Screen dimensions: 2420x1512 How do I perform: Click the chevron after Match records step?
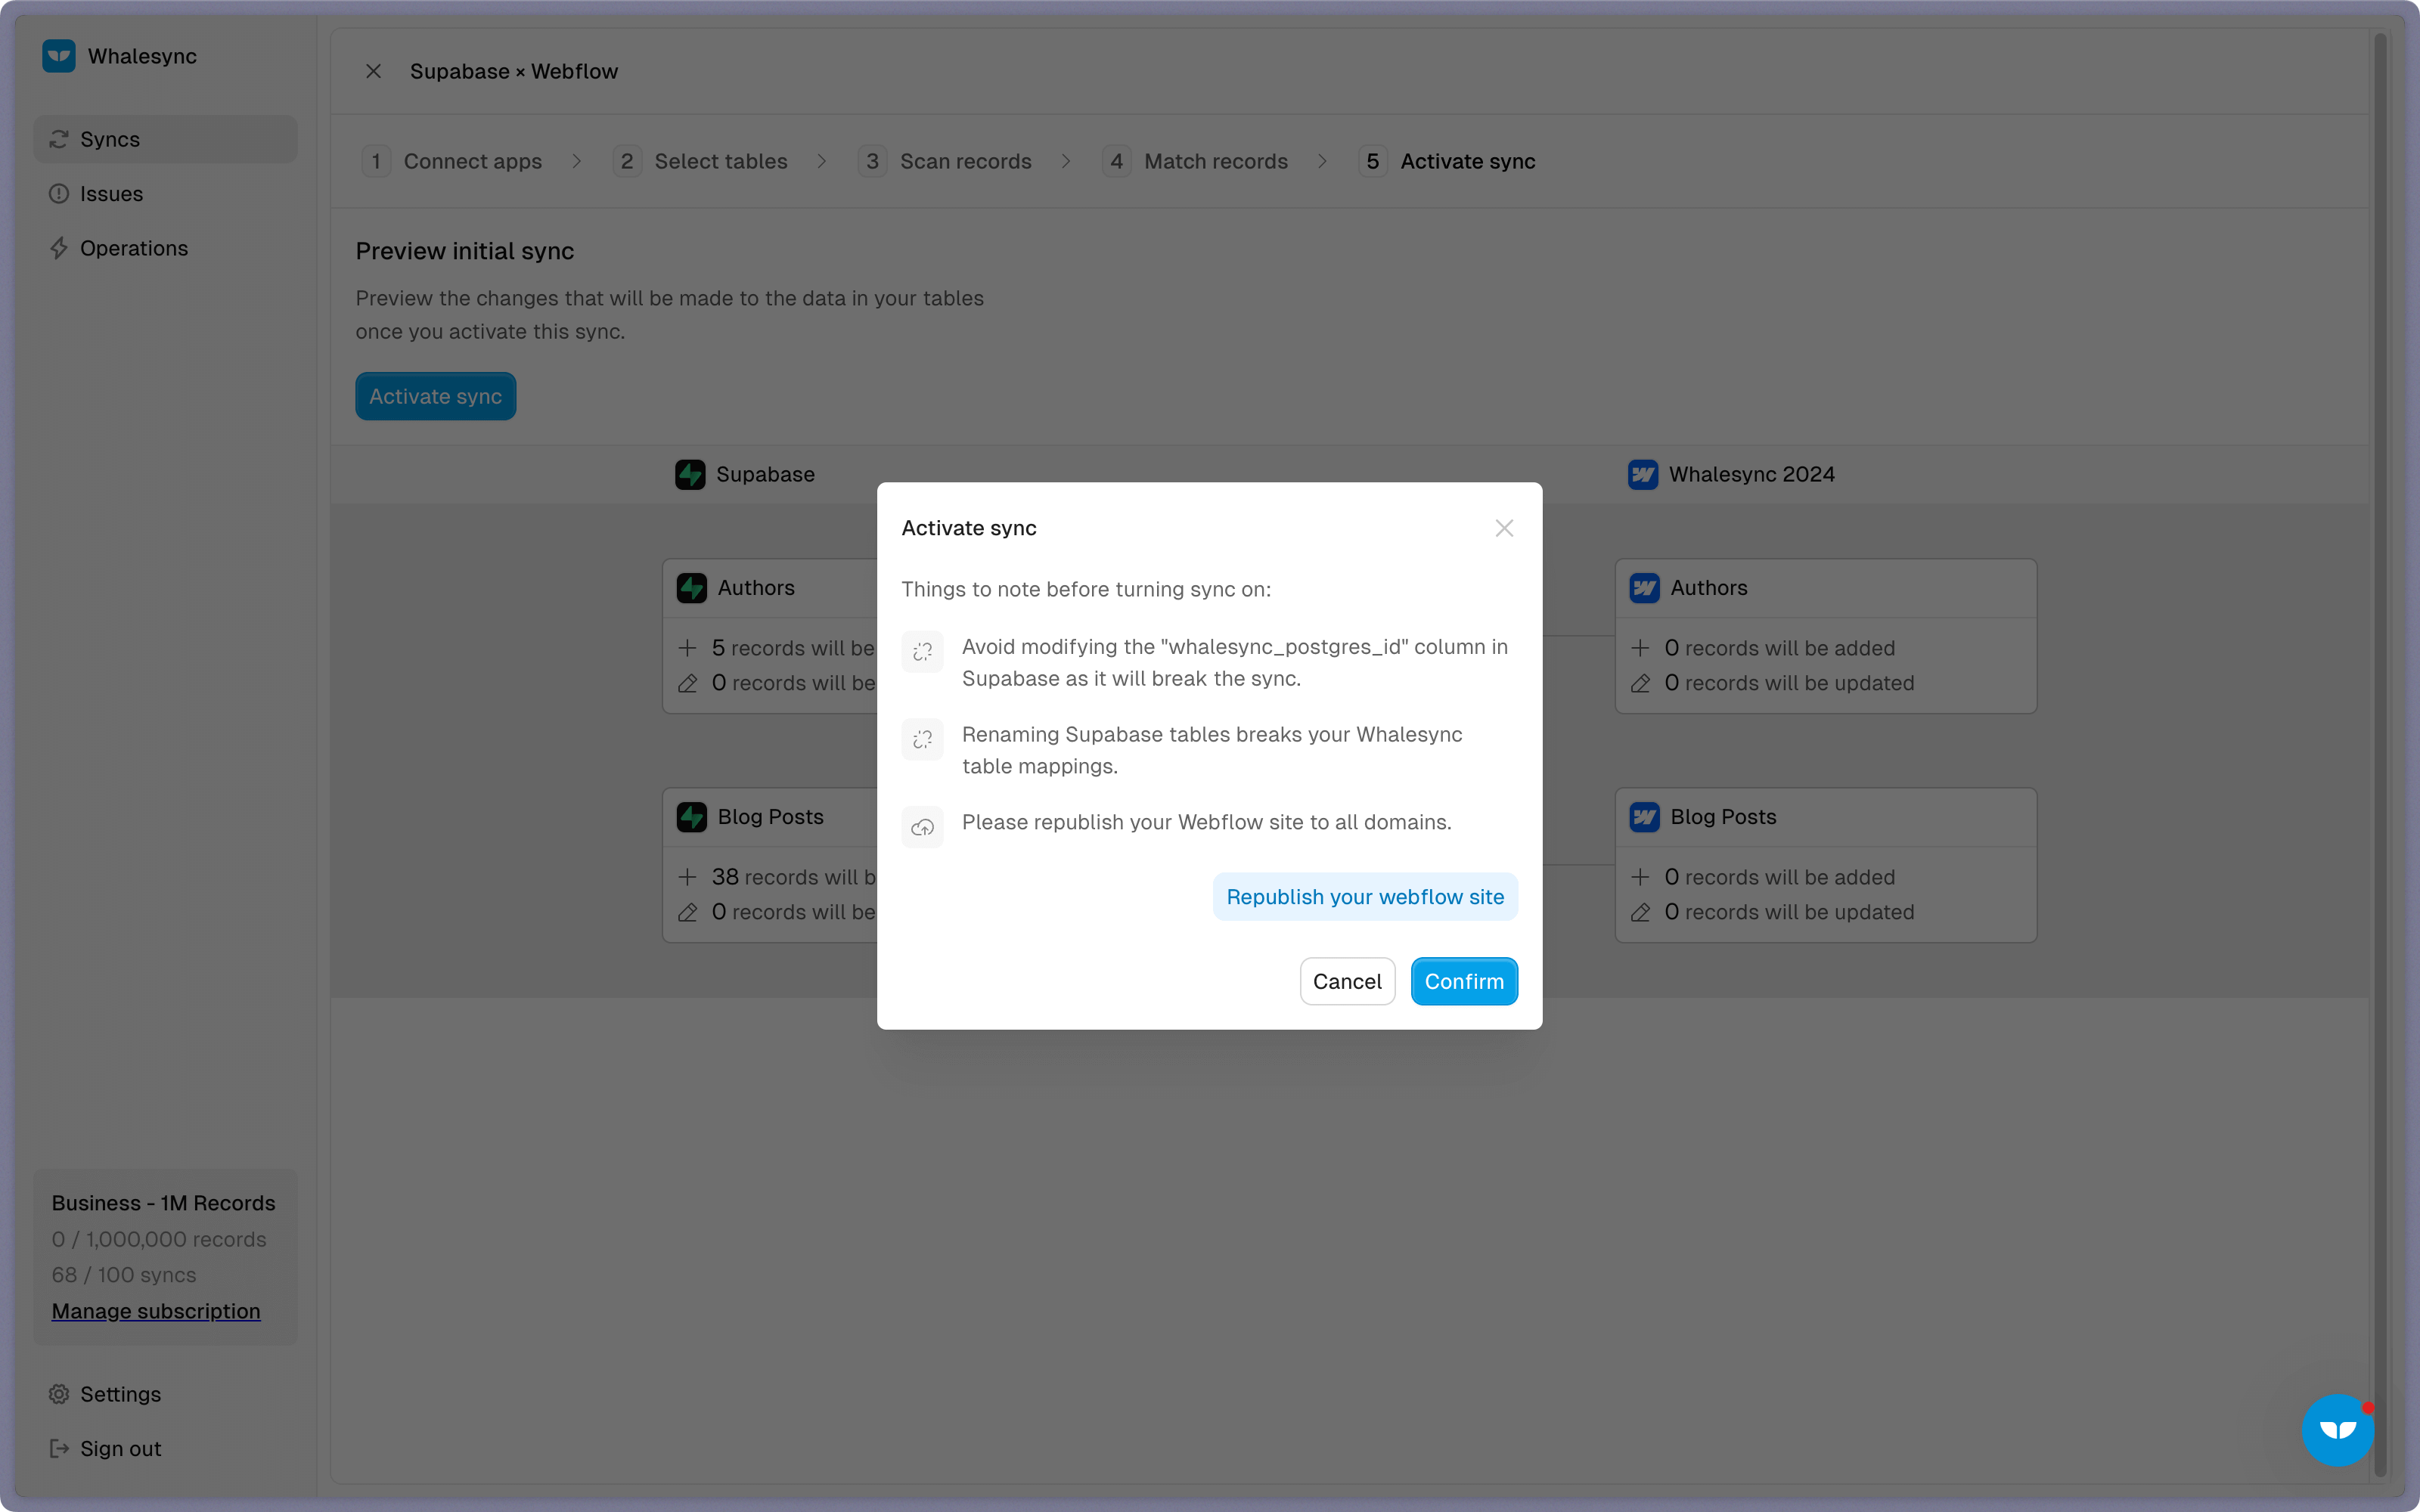[1323, 161]
